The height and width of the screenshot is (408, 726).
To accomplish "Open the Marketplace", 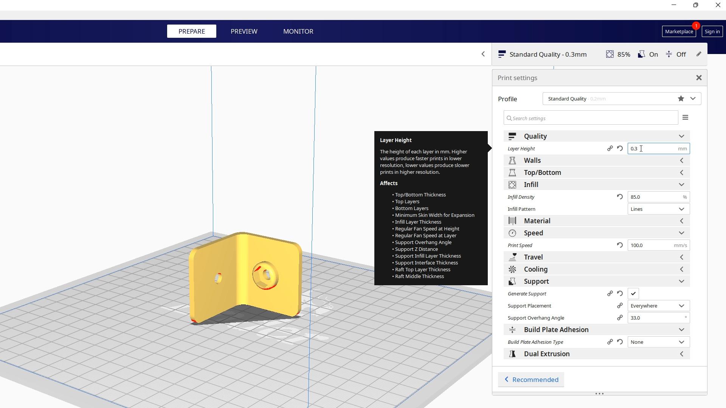I will [x=679, y=31].
